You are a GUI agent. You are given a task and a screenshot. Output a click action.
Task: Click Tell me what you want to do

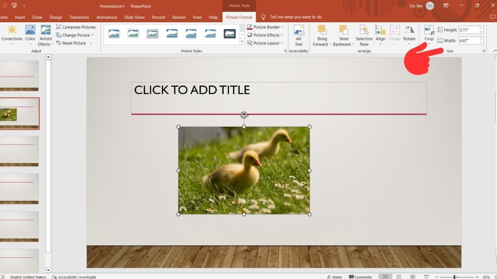[296, 17]
